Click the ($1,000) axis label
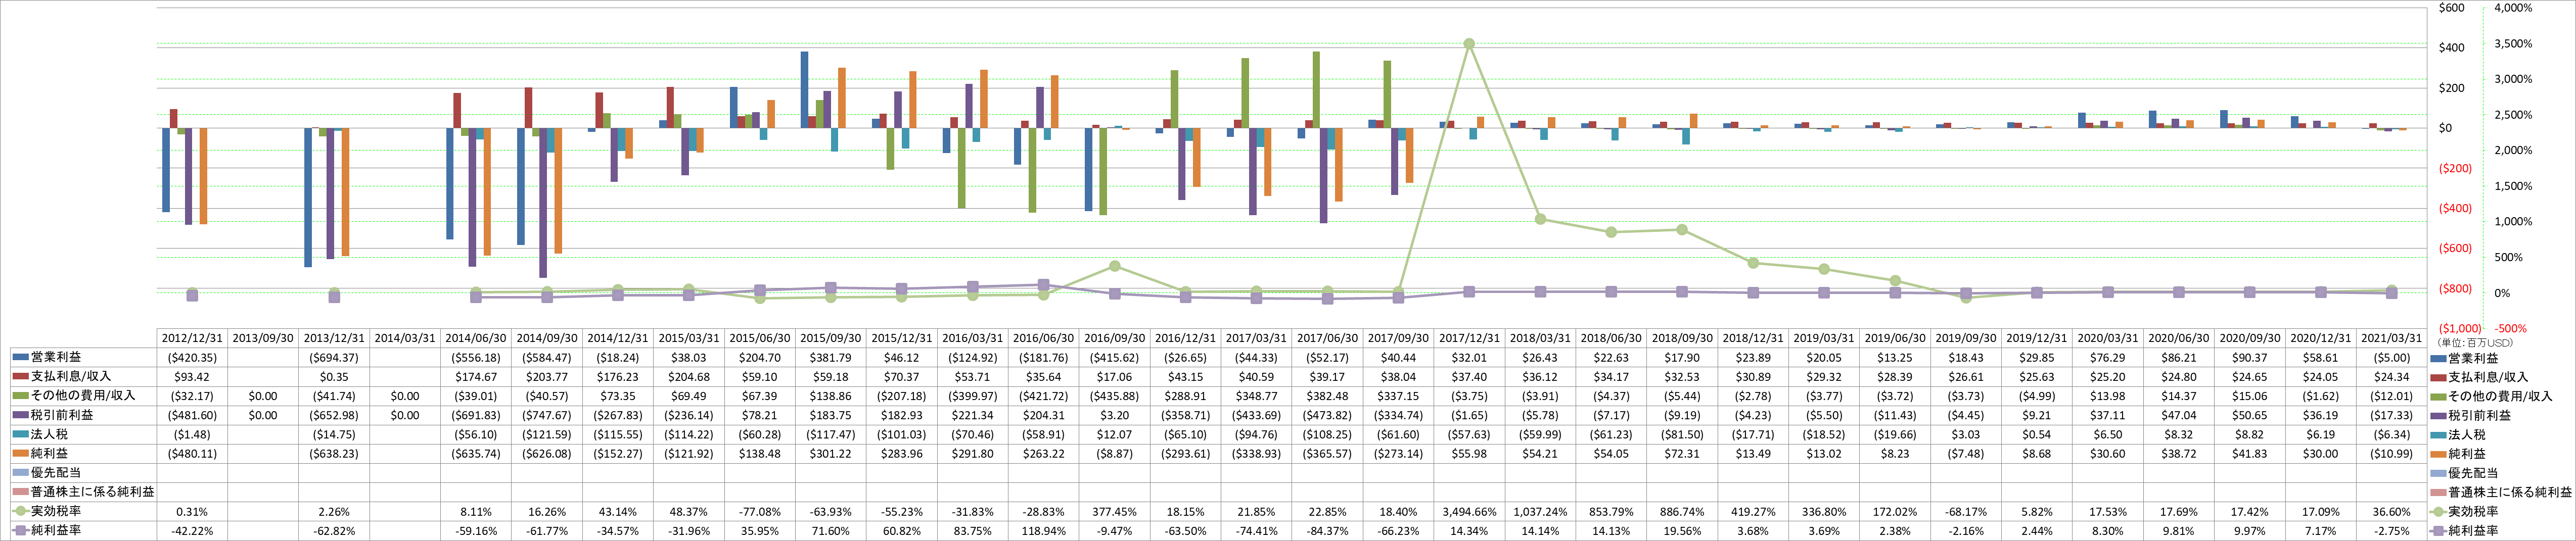This screenshot has height=541, width=2576. [2459, 328]
